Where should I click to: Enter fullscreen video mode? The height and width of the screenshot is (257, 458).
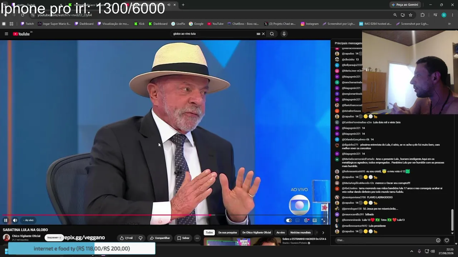point(323,220)
